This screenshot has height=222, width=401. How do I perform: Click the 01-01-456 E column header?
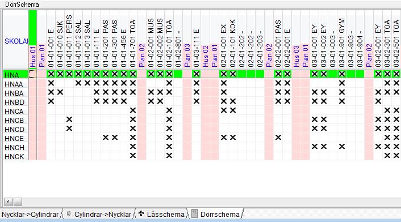(124, 49)
